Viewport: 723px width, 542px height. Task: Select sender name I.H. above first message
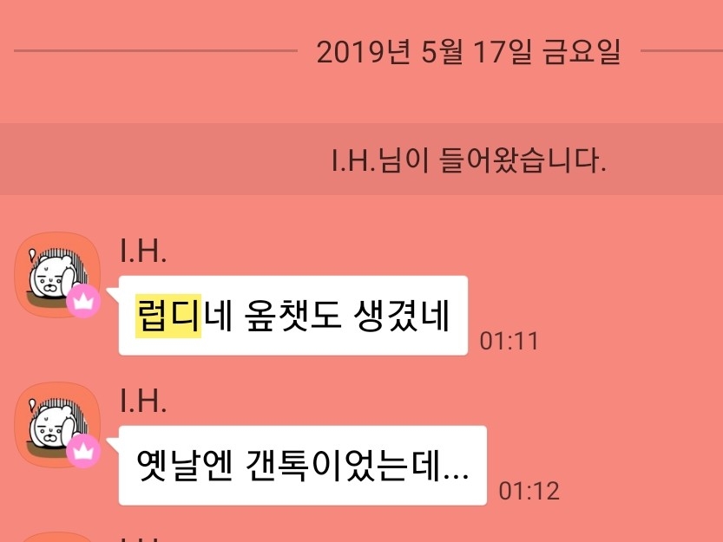143,251
